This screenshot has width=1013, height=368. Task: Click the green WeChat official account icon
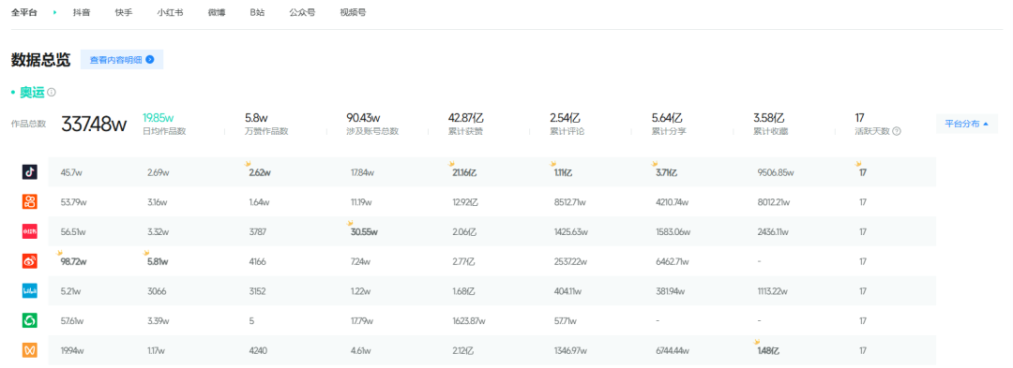pos(30,320)
